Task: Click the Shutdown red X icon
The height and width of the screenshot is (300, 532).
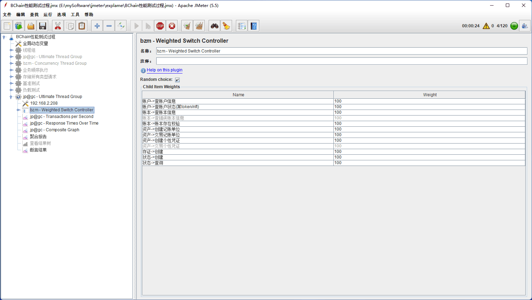Action: [172, 26]
